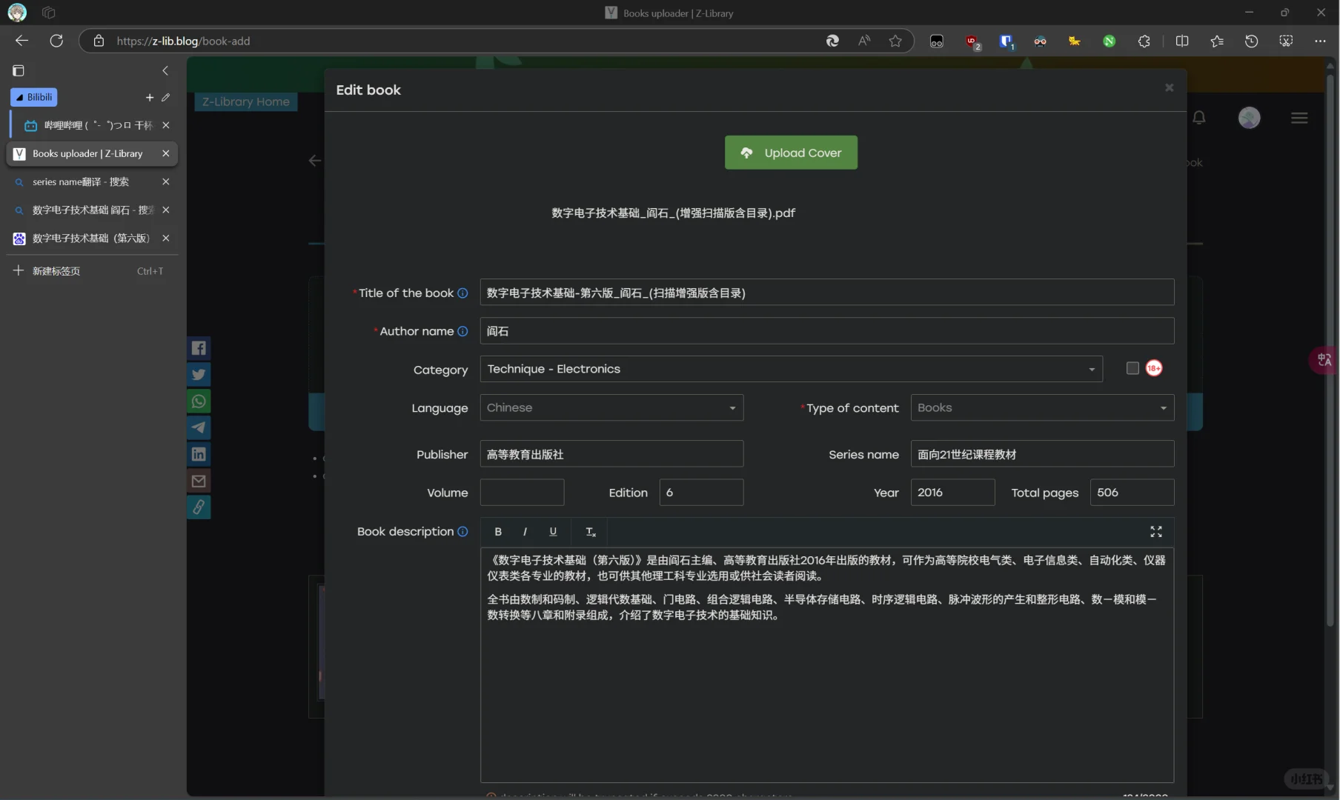
Task: Click the Total pages field
Action: pos(1132,493)
